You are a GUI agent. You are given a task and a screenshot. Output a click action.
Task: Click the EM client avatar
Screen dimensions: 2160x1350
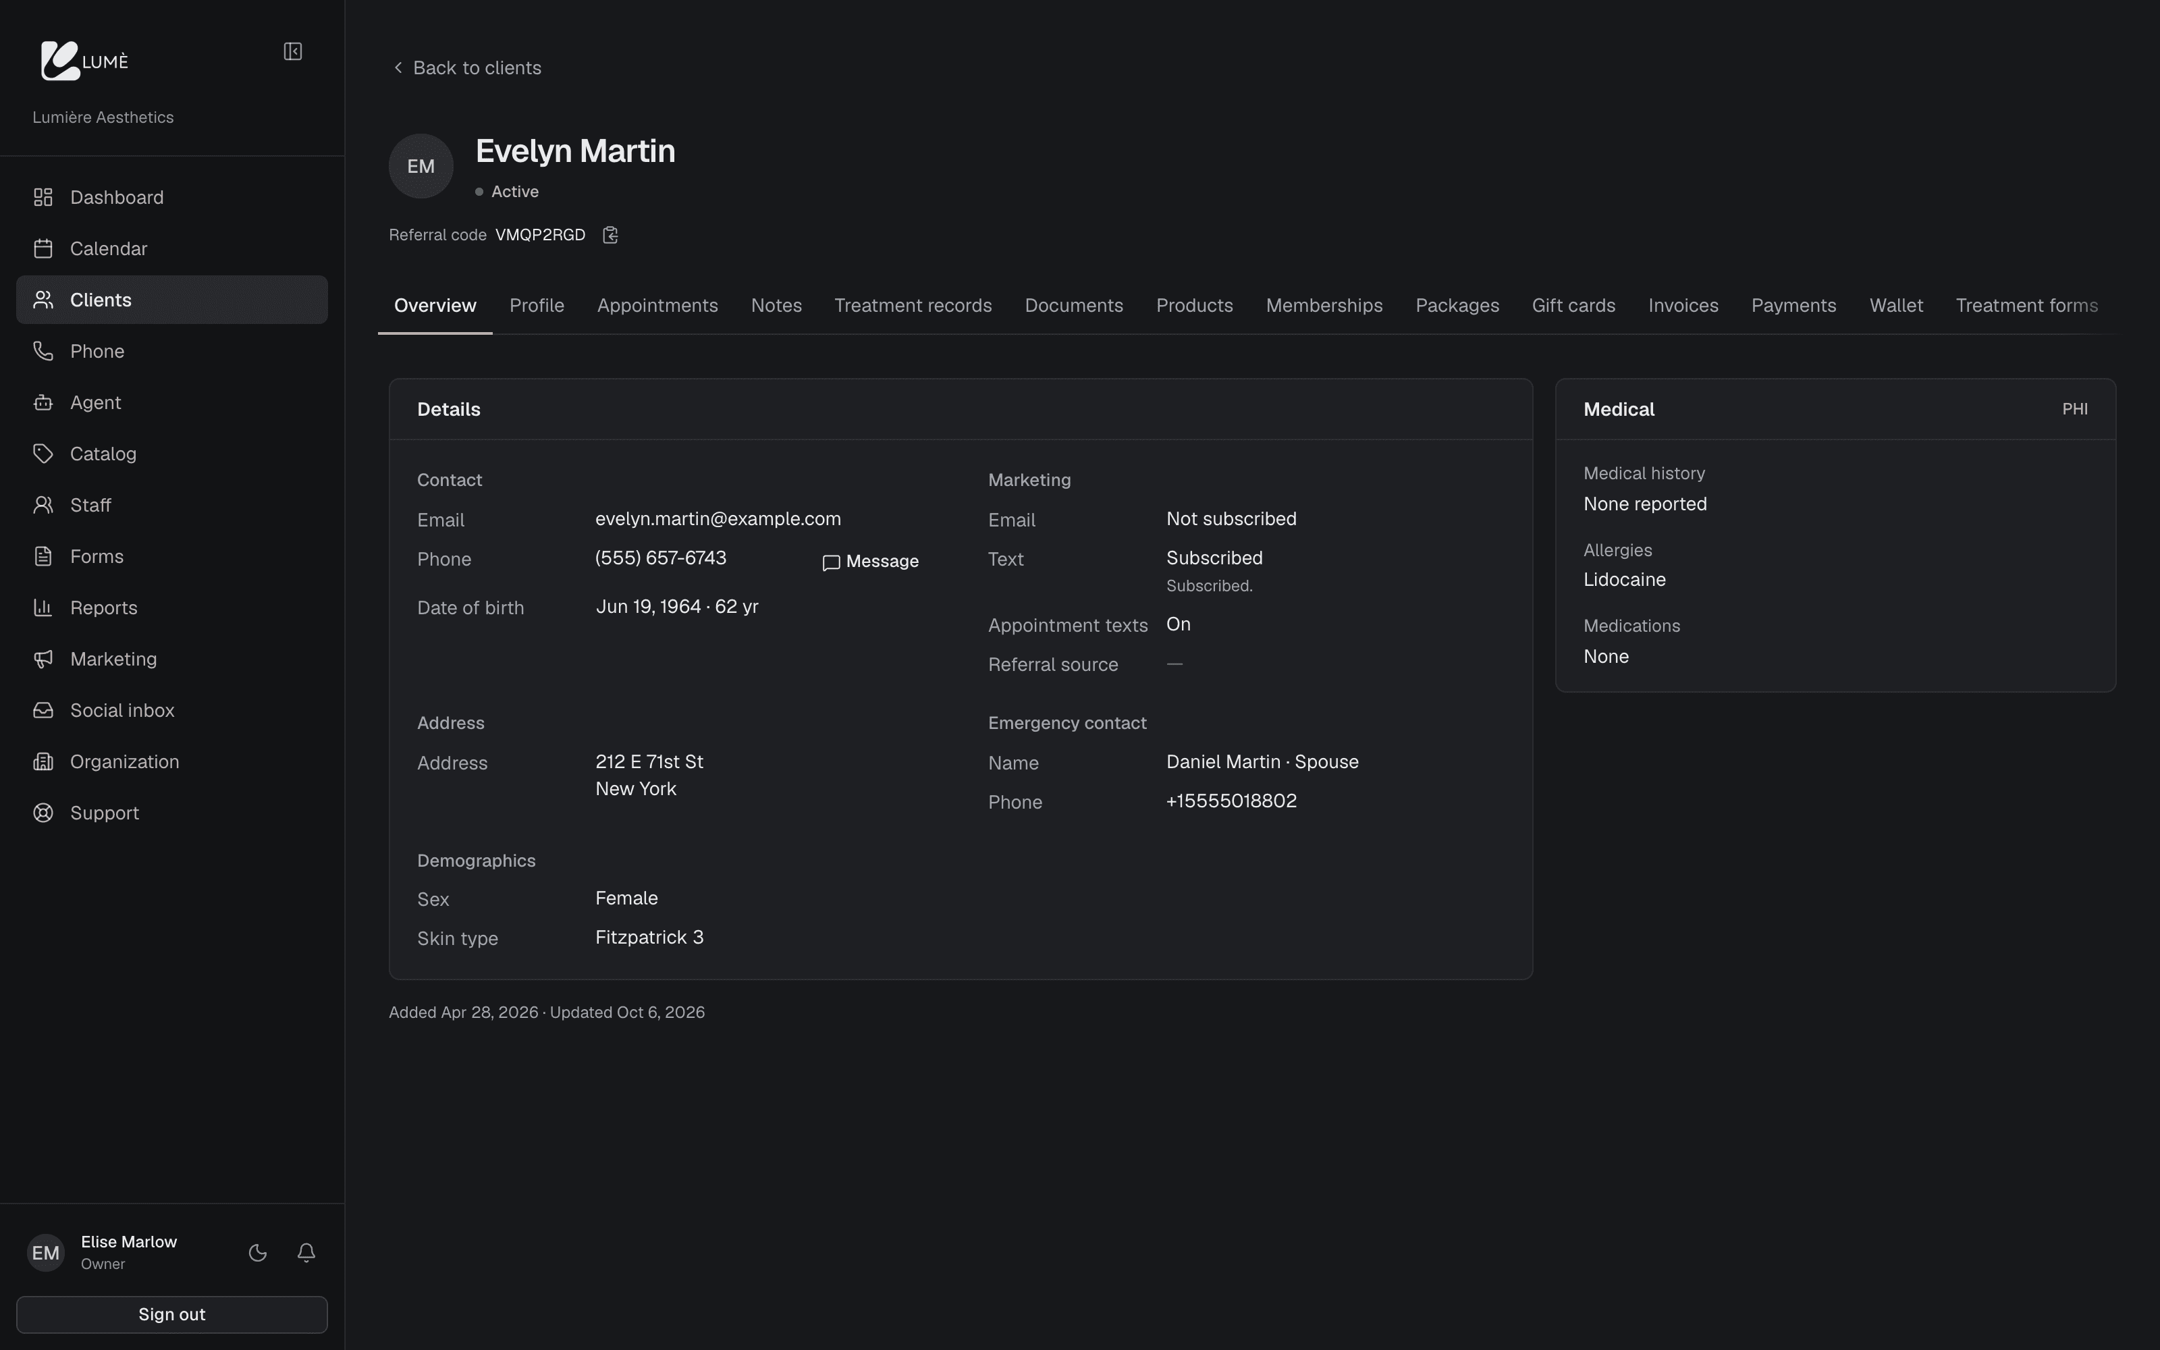421,166
